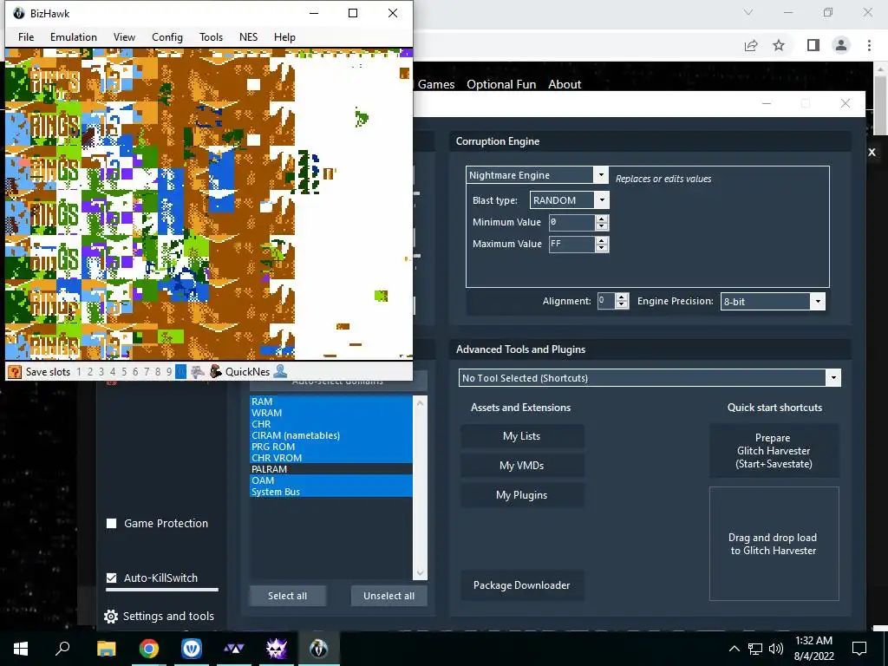The height and width of the screenshot is (666, 888).
Task: Open the No Tool Selected (Shortcuts) dropdown
Action: [833, 378]
